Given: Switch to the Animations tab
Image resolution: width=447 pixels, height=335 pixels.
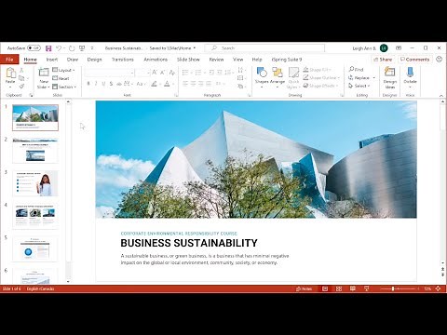Looking at the screenshot, I should [156, 60].
